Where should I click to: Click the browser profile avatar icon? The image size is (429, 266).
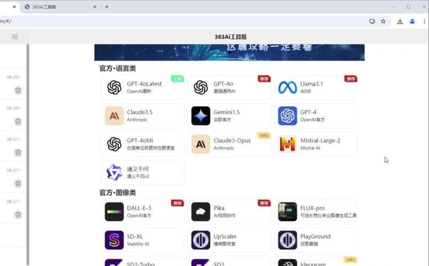[412, 21]
